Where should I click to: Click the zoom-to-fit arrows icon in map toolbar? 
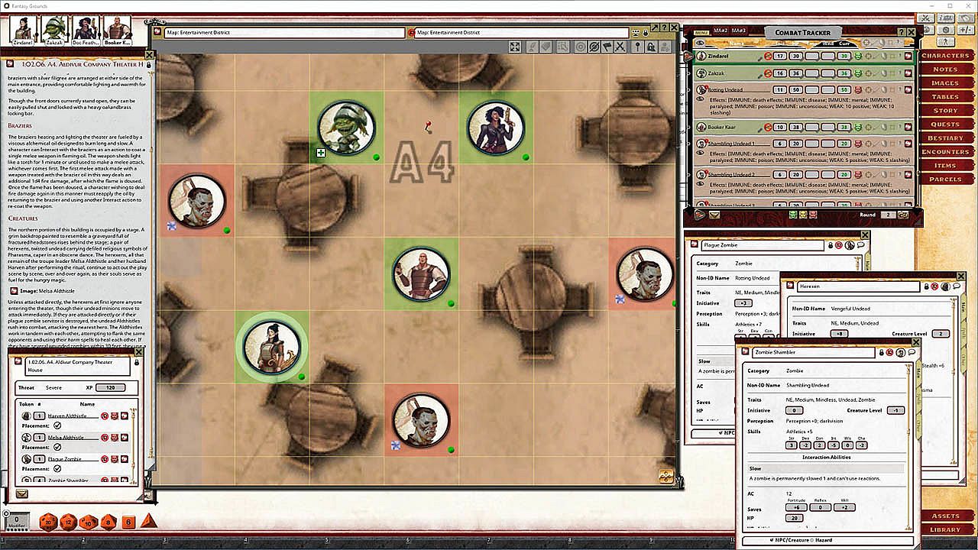coord(515,47)
